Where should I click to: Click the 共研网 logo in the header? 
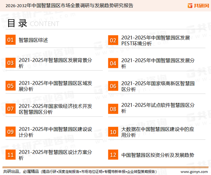[198, 6]
